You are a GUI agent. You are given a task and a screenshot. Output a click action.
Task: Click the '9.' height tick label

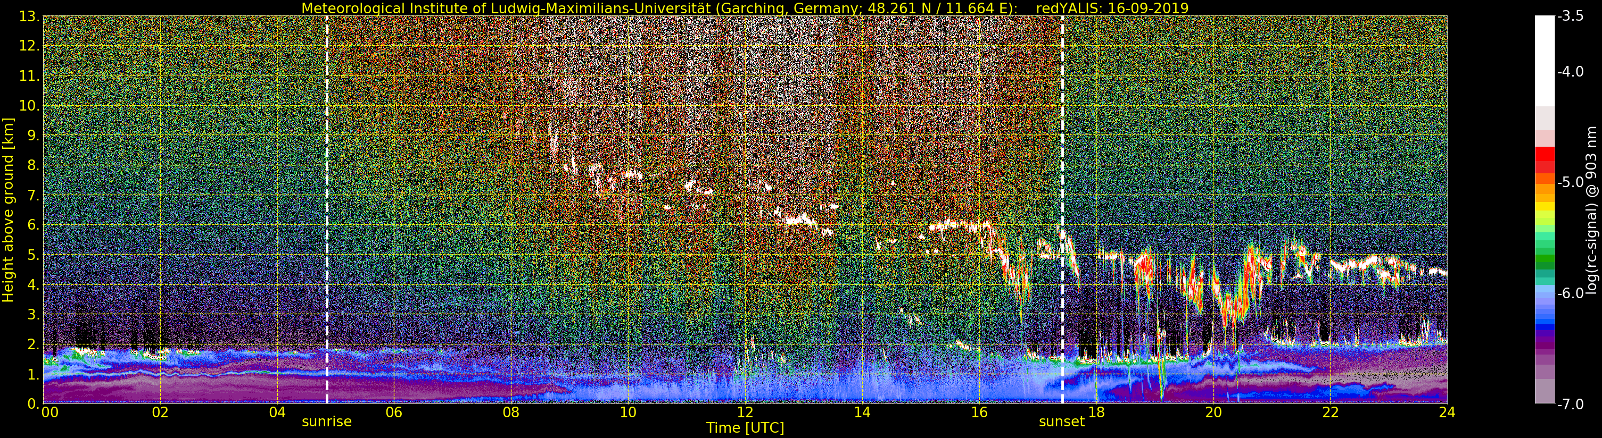coord(34,136)
